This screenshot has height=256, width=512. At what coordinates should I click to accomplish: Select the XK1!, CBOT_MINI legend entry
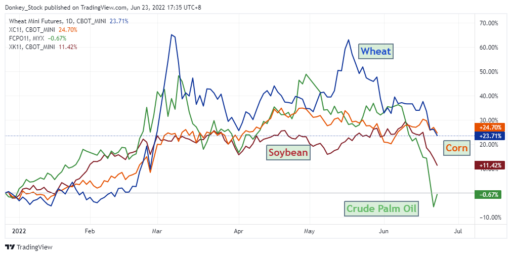coord(42,47)
